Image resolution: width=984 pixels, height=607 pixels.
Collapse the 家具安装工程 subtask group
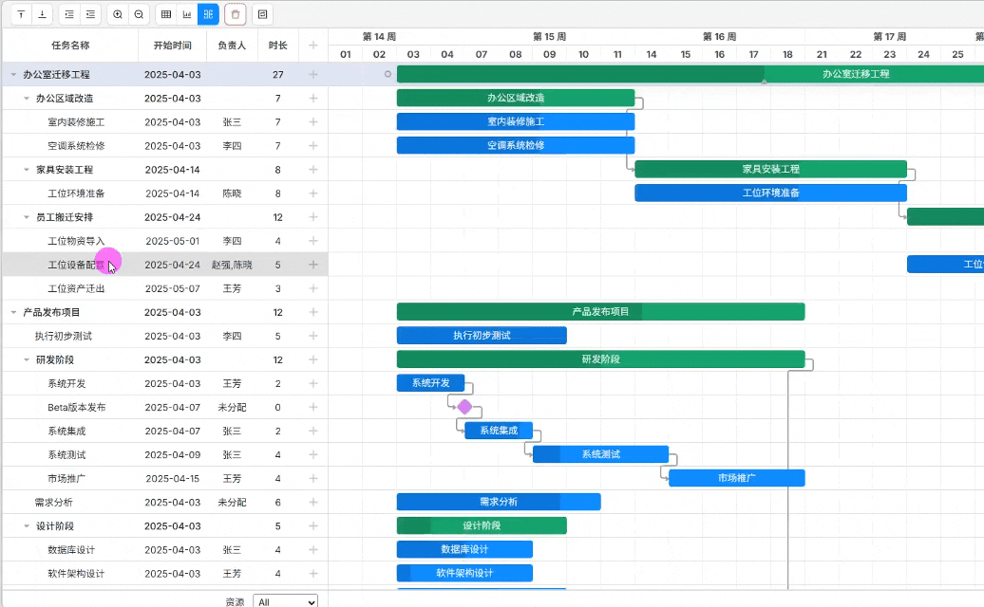[x=27, y=170]
